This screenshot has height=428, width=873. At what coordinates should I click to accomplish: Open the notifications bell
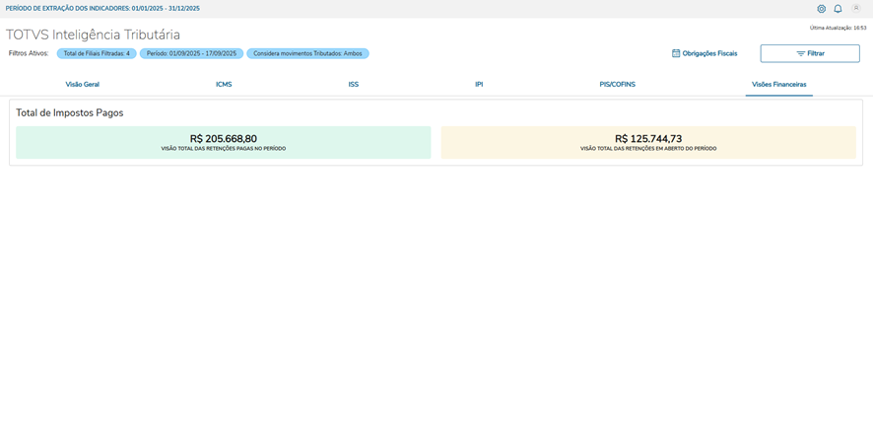click(838, 9)
